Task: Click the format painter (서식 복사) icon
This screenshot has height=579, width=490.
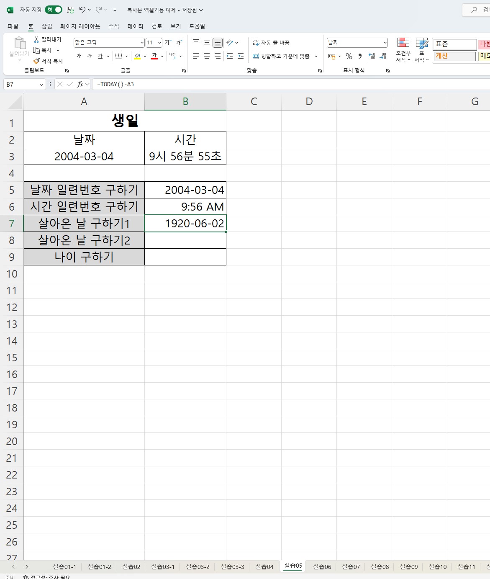Action: [x=37, y=61]
